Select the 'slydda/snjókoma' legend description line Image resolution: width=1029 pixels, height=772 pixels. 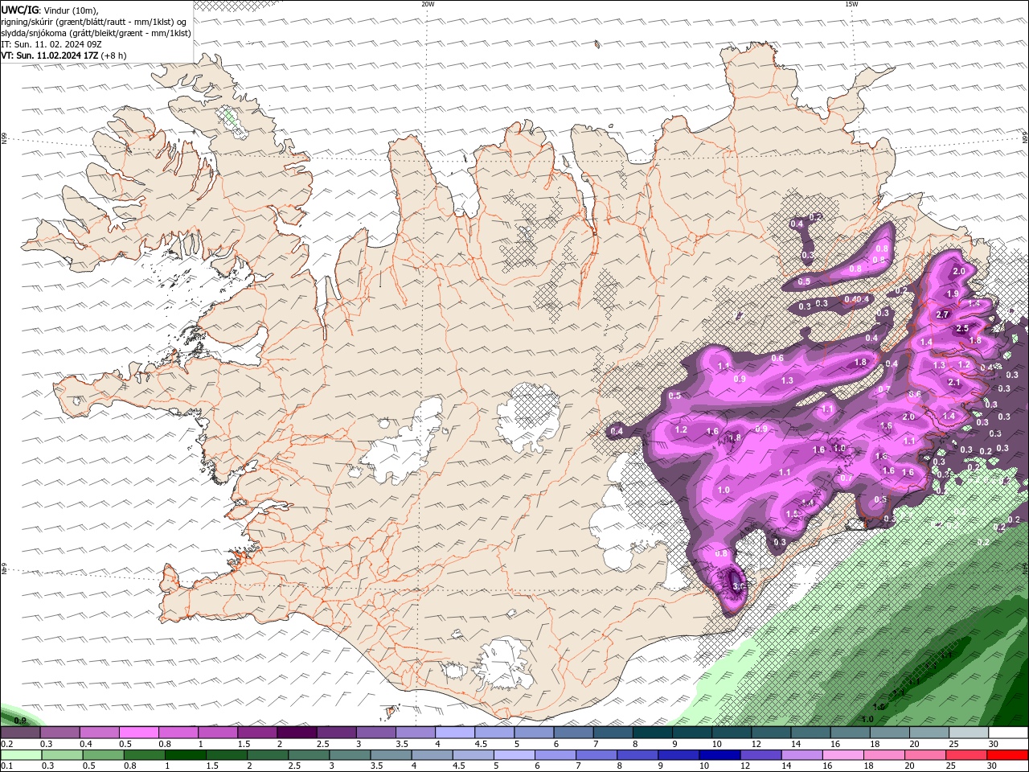coord(96,33)
